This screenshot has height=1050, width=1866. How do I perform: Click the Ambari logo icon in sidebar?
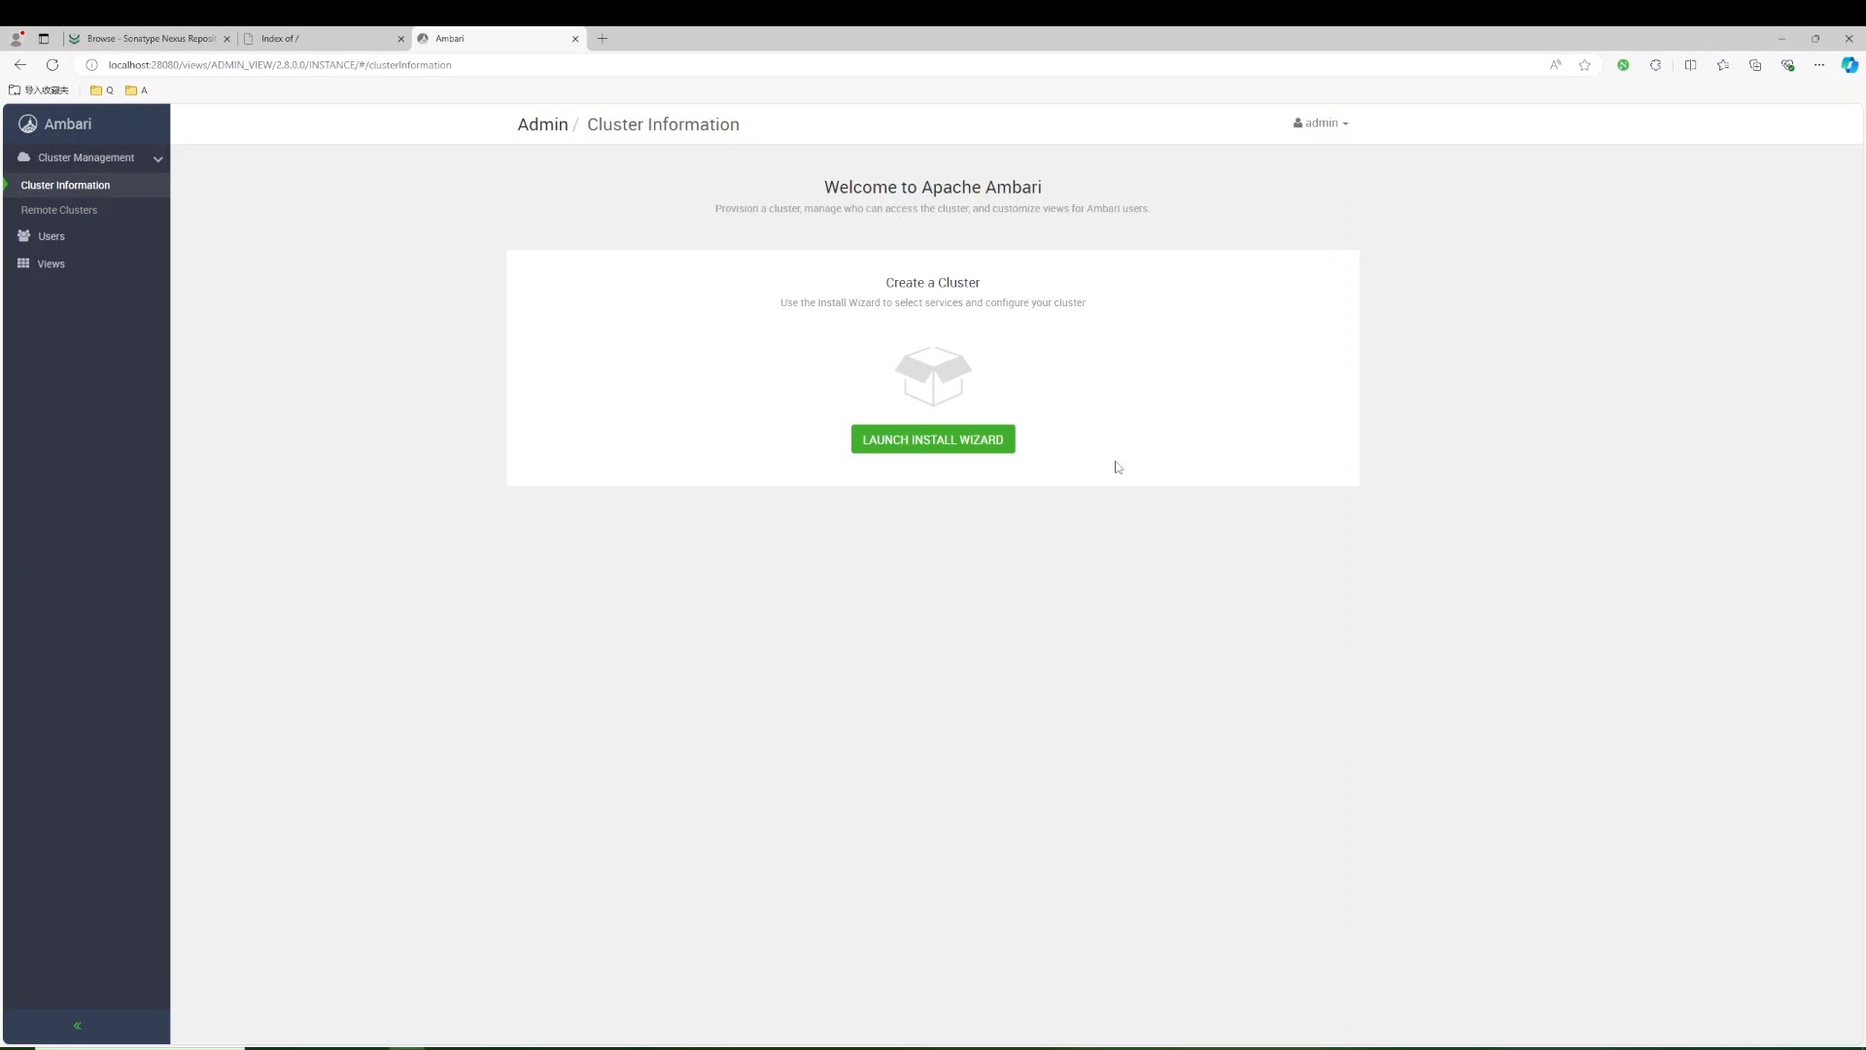[28, 124]
